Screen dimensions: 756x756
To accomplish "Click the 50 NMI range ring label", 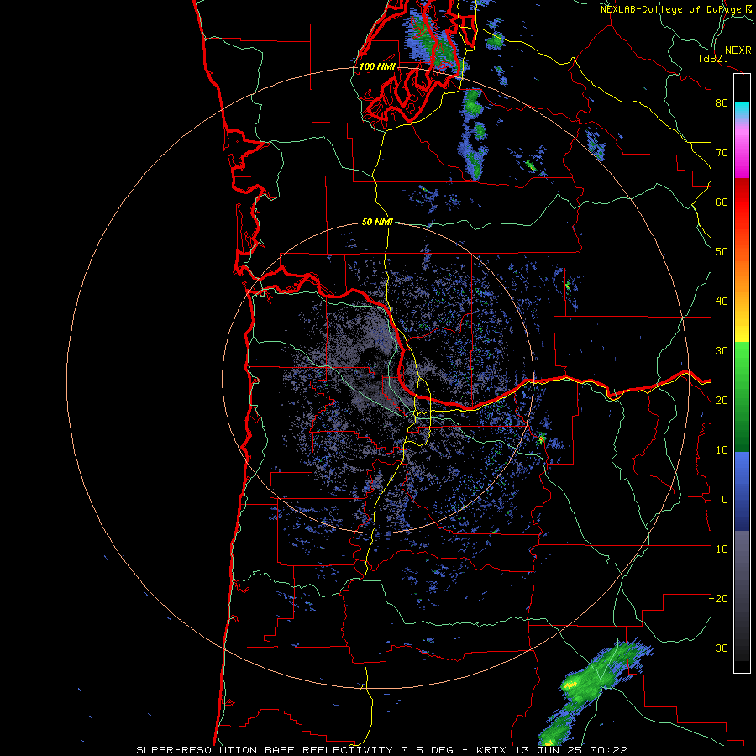I will pos(377,222).
